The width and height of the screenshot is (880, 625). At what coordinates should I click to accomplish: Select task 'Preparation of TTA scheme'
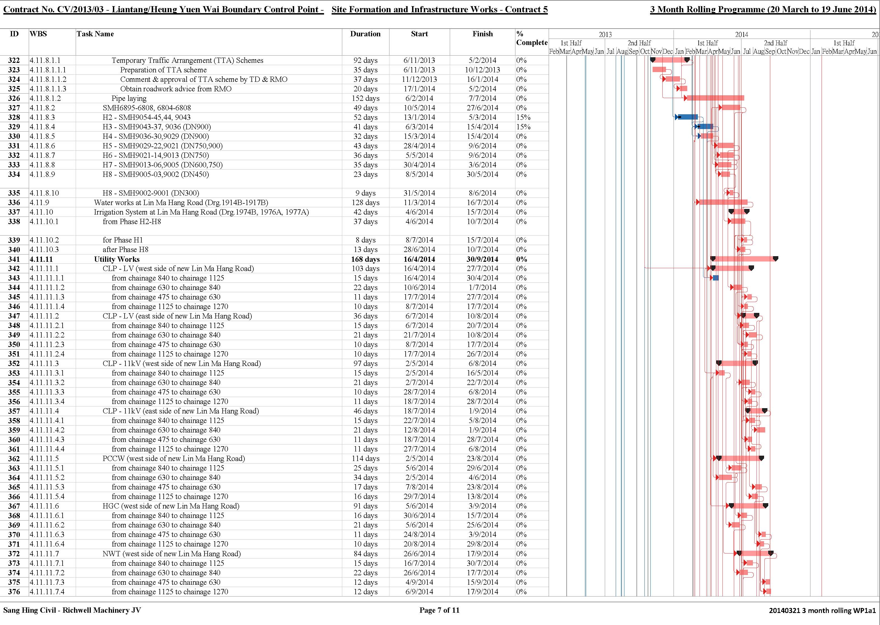pos(163,70)
